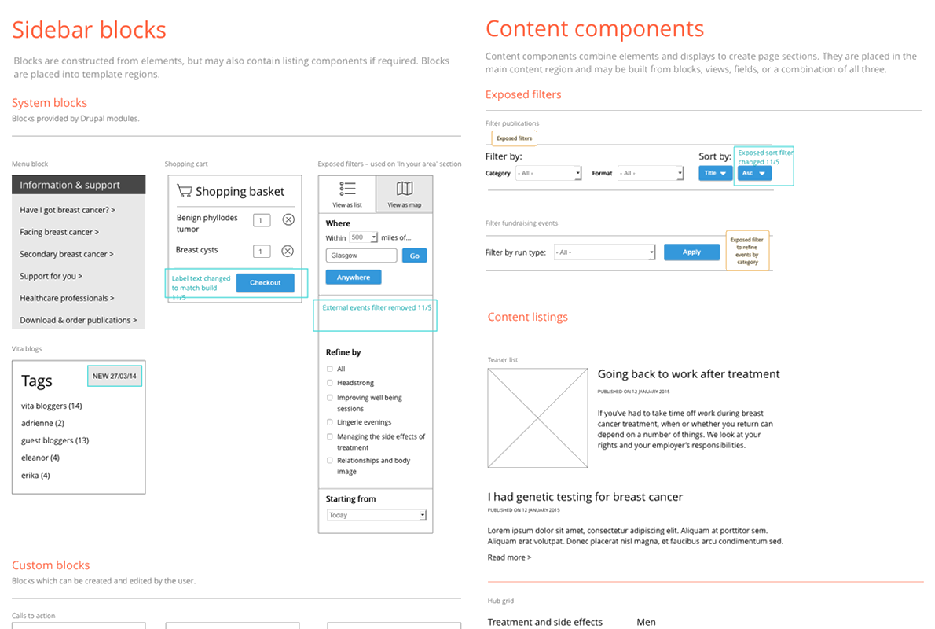Click the shopping basket cart icon
Image resolution: width=935 pixels, height=629 pixels.
(x=185, y=191)
